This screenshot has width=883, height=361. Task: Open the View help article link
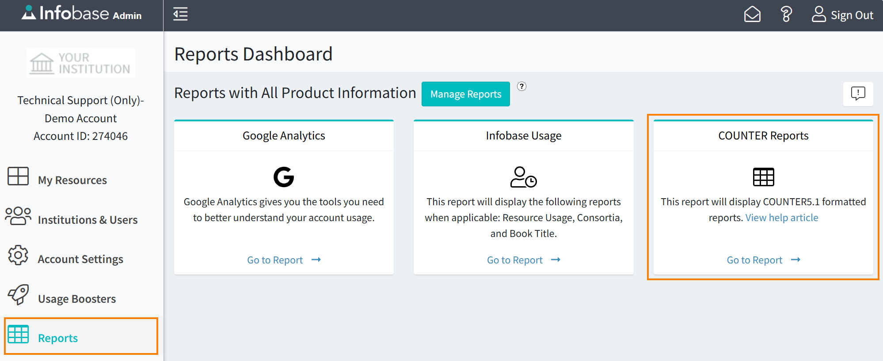[x=782, y=218]
